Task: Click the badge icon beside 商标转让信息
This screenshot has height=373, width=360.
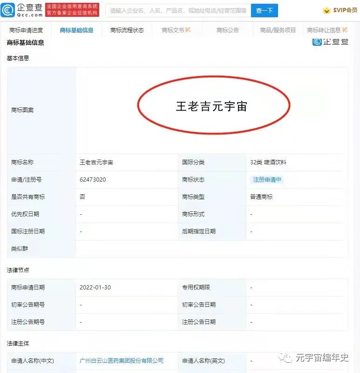Action: point(345,30)
